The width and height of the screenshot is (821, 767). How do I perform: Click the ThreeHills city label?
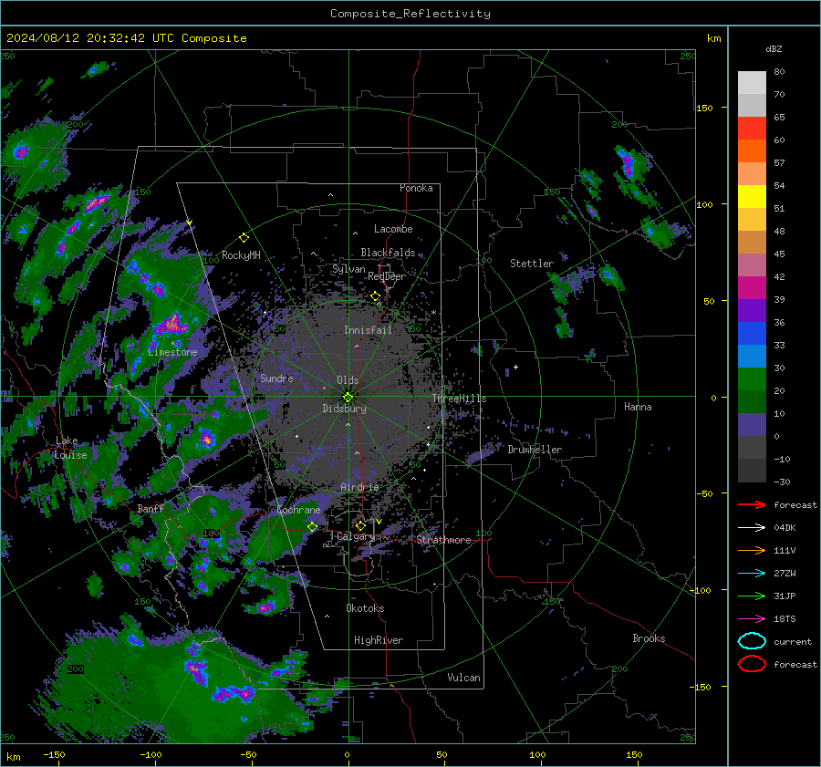coord(459,399)
